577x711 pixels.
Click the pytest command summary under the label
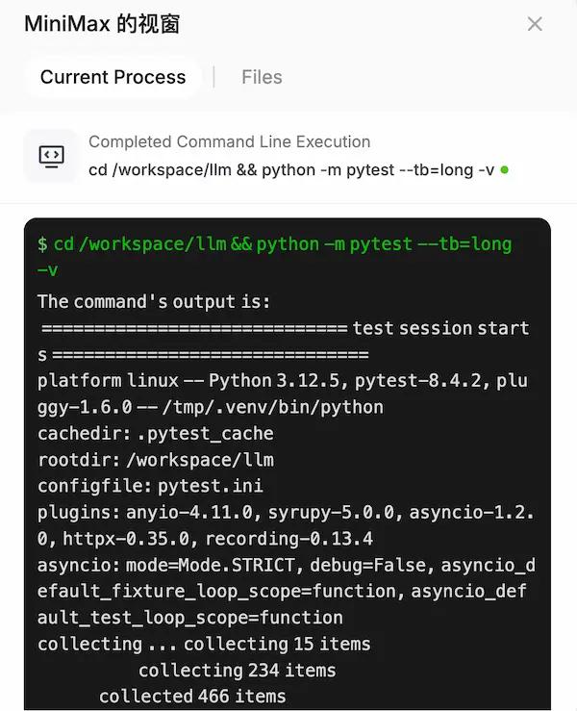pos(291,170)
